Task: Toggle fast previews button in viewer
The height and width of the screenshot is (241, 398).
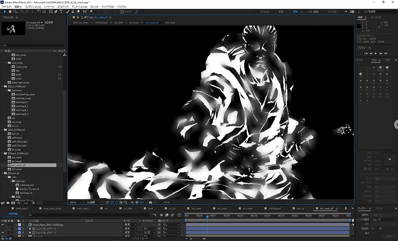Action: (107, 202)
